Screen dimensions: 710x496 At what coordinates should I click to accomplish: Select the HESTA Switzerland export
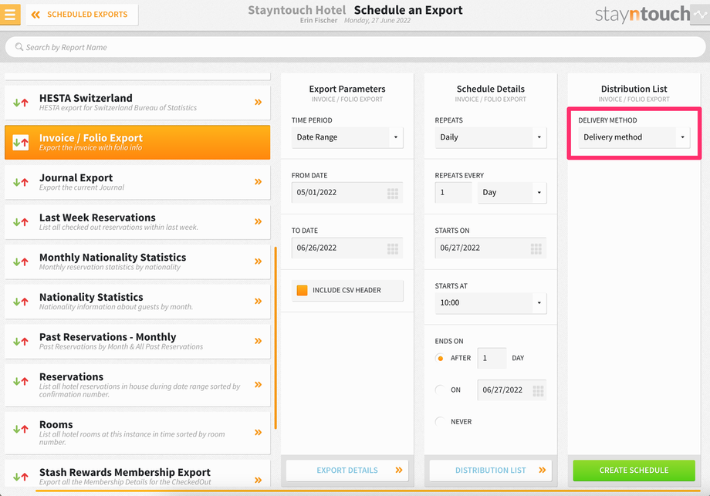137,103
